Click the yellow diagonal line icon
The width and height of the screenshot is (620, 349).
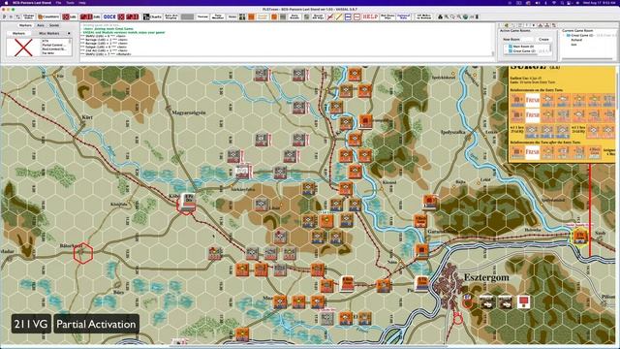pyautogui.click(x=339, y=16)
